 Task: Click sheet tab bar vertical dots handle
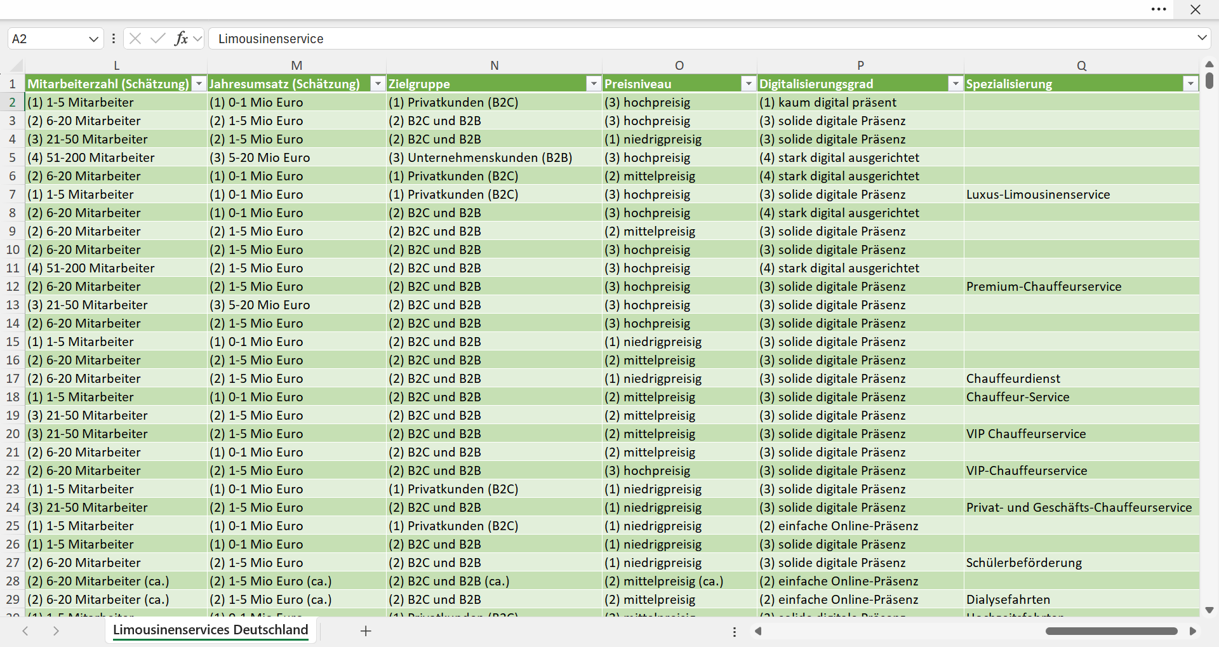click(735, 632)
